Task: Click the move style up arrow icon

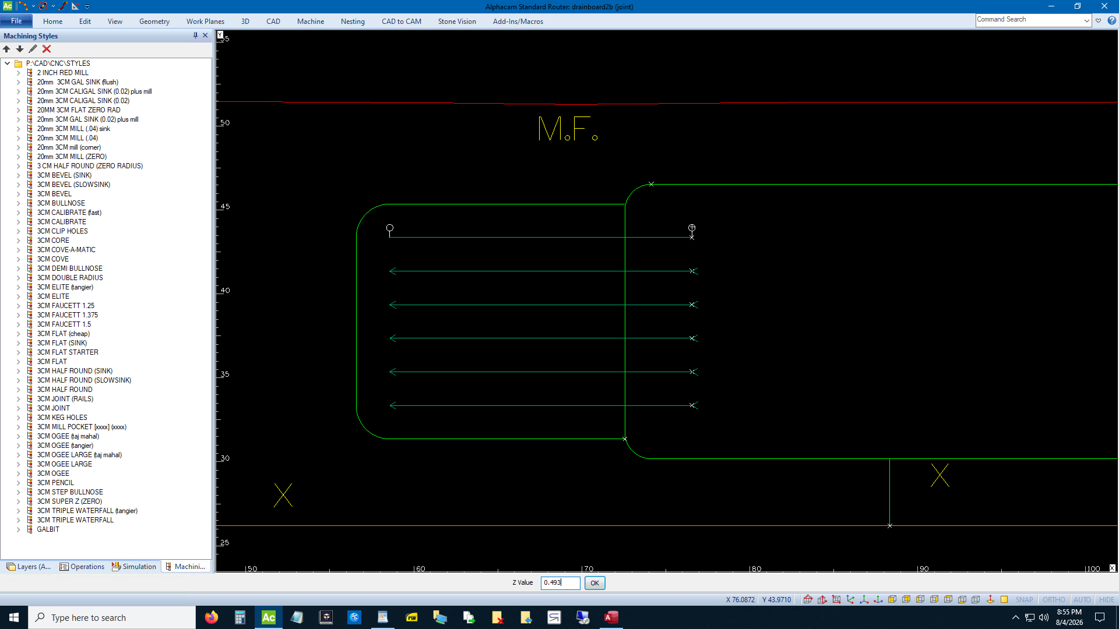Action: click(x=6, y=49)
